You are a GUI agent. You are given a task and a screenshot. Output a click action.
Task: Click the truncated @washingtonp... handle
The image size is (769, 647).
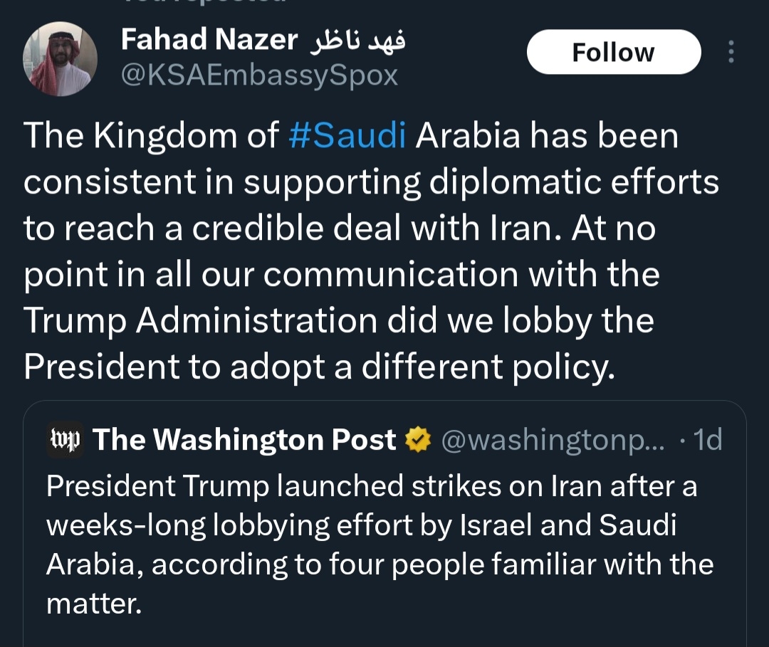[553, 441]
